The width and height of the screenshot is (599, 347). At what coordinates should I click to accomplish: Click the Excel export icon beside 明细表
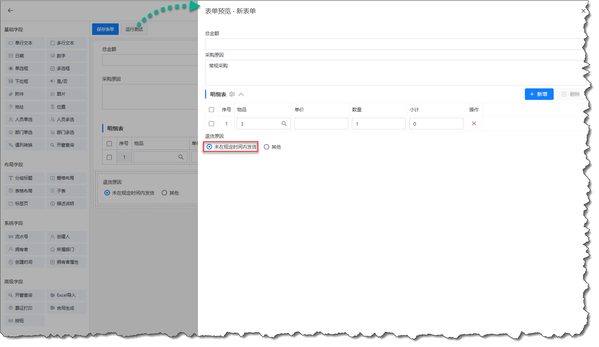point(232,94)
